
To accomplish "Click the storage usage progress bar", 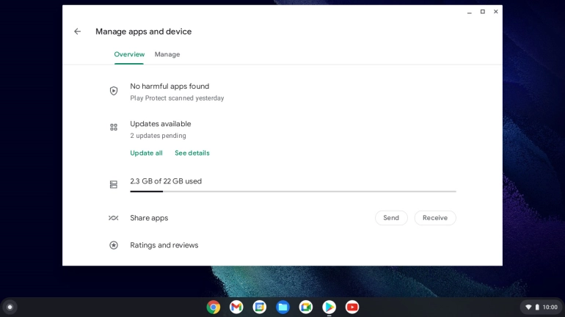I will (293, 192).
